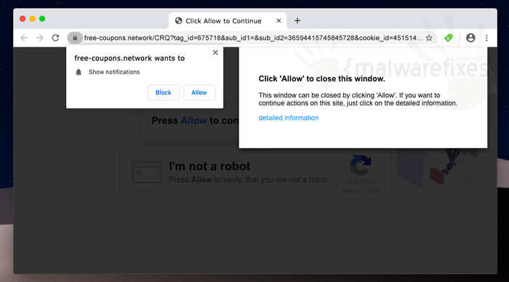
Task: Click the Allow button in notification prompt
Action: (199, 92)
